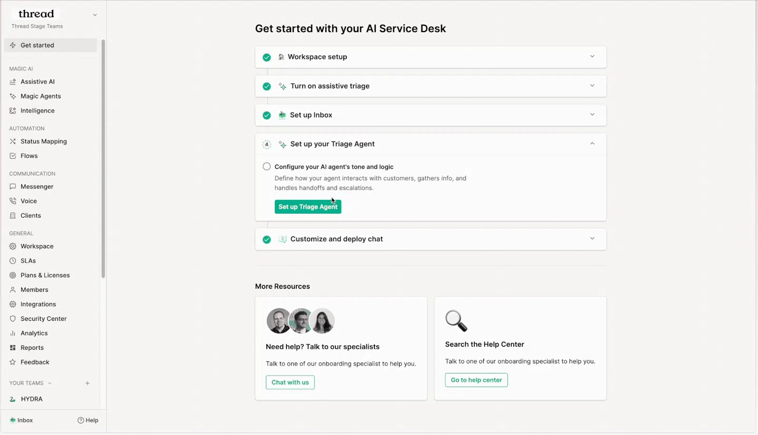
Task: Click the Set up Triage Agent button
Action: coord(308,207)
